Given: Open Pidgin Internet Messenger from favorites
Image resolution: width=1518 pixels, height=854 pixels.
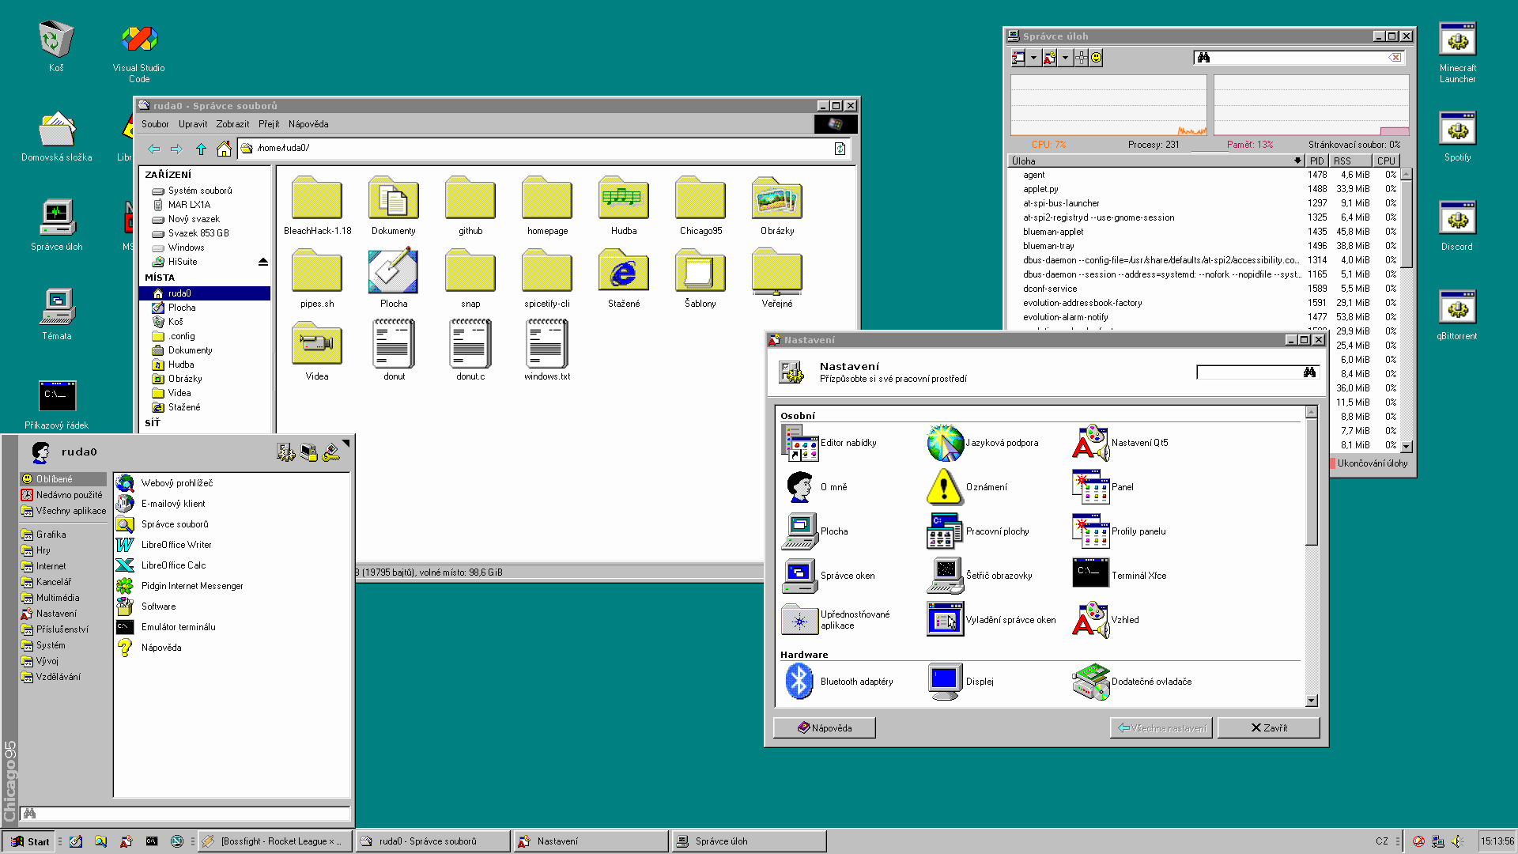Looking at the screenshot, I should 192,586.
